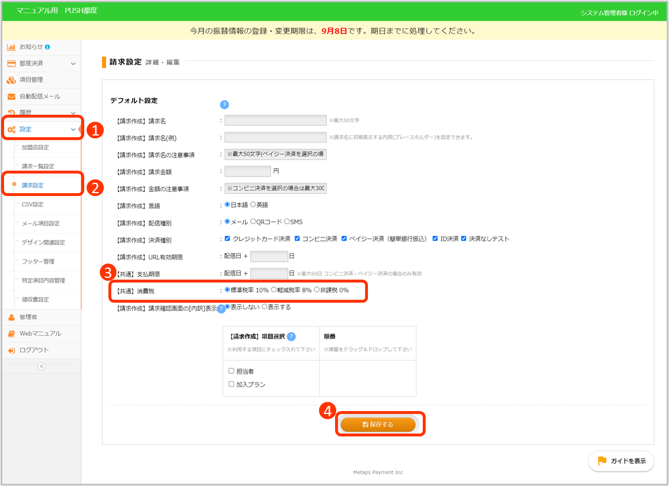Screen dimensions: 669x486
Task: Open 加盟店設定 in the settings submenu
Action: 35,148
